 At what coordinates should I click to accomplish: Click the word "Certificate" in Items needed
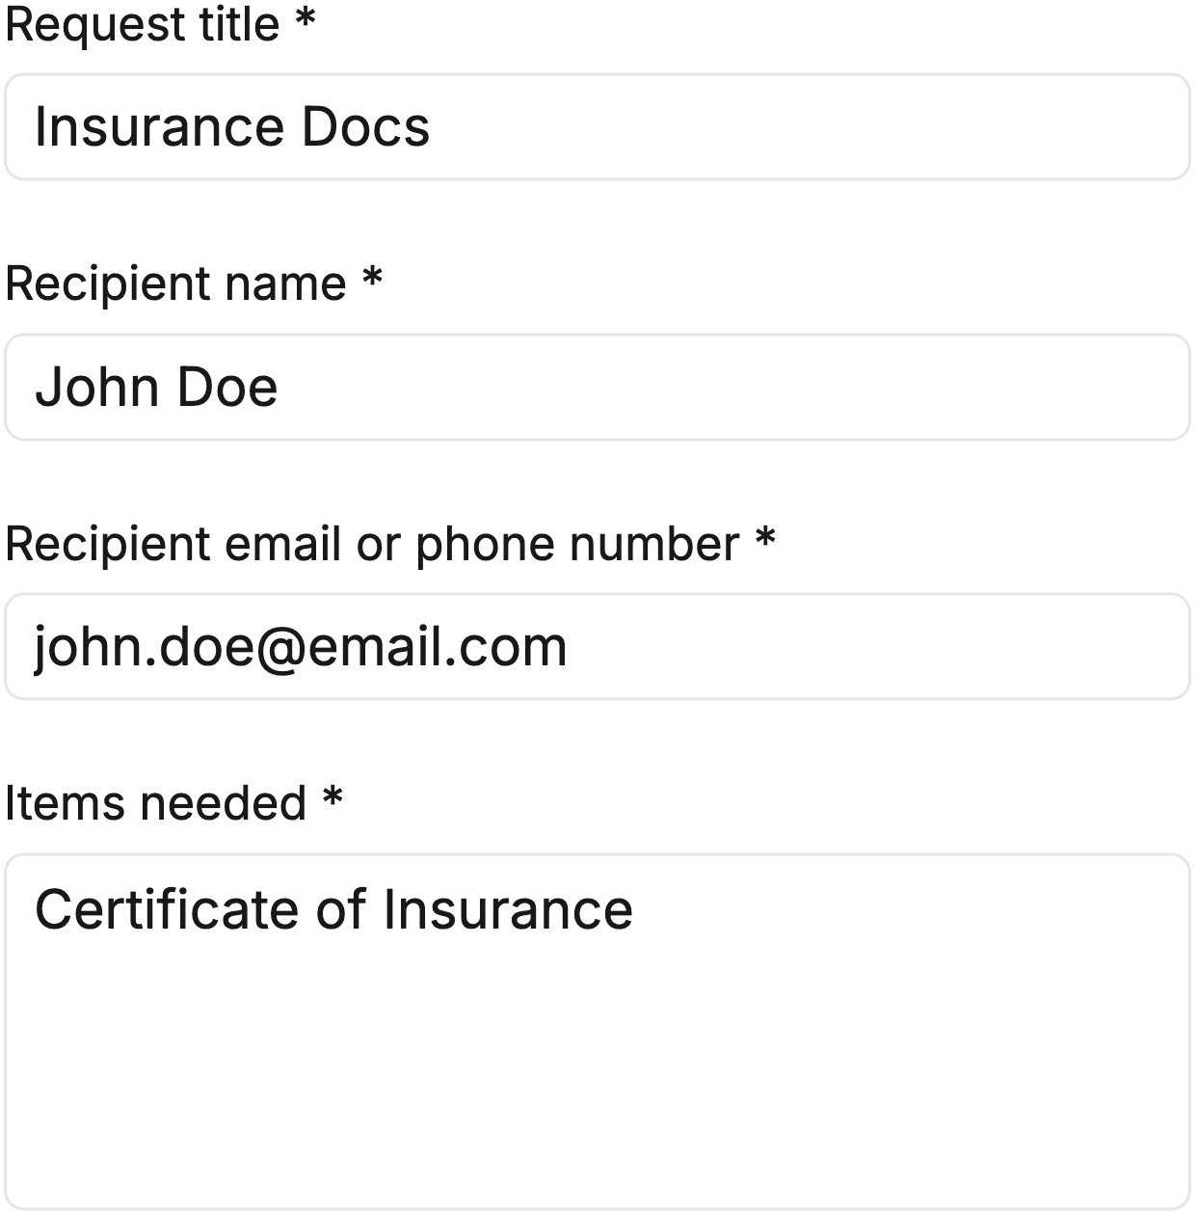click(x=168, y=909)
